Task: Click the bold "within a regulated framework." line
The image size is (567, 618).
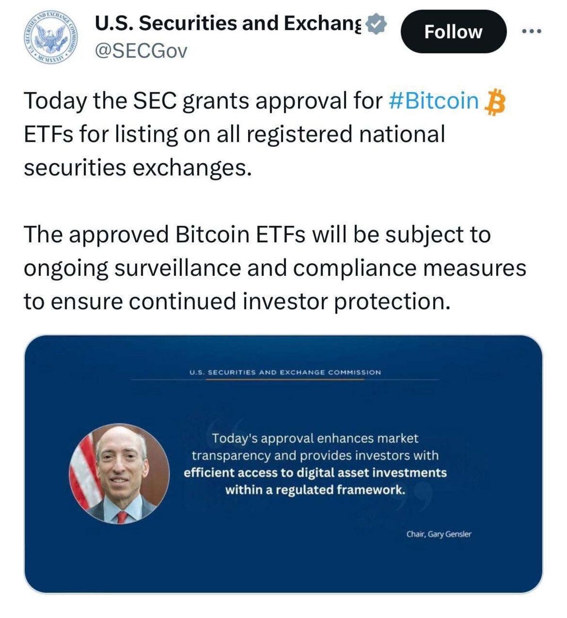Action: (x=315, y=489)
